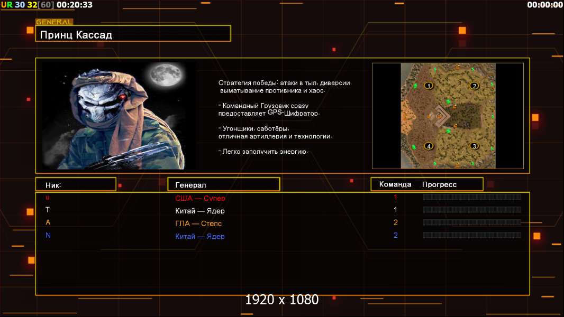Click blue team number 2
Viewport: 564px width, 317px height.
[395, 235]
